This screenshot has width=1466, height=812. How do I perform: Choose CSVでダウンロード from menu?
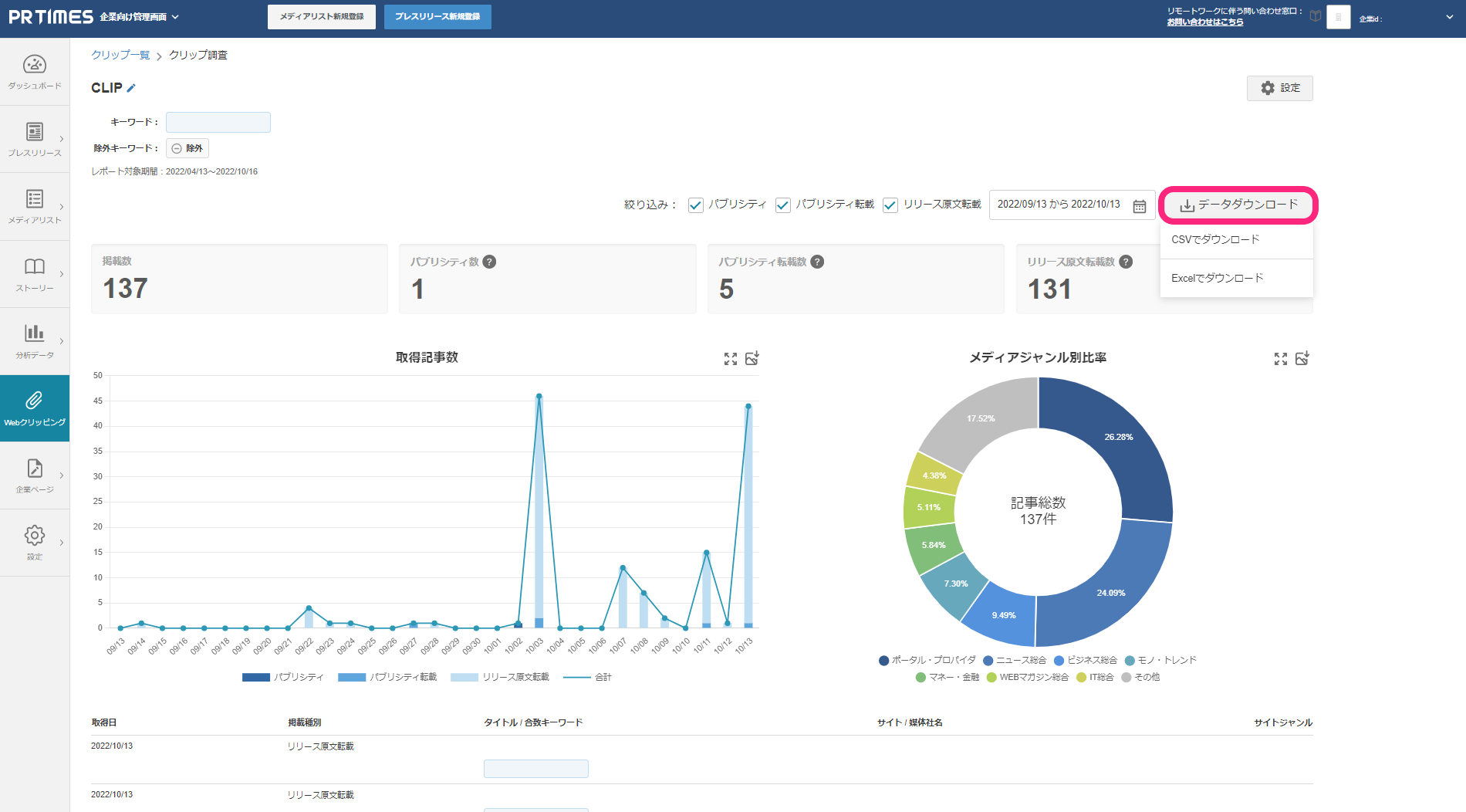[x=1237, y=239]
